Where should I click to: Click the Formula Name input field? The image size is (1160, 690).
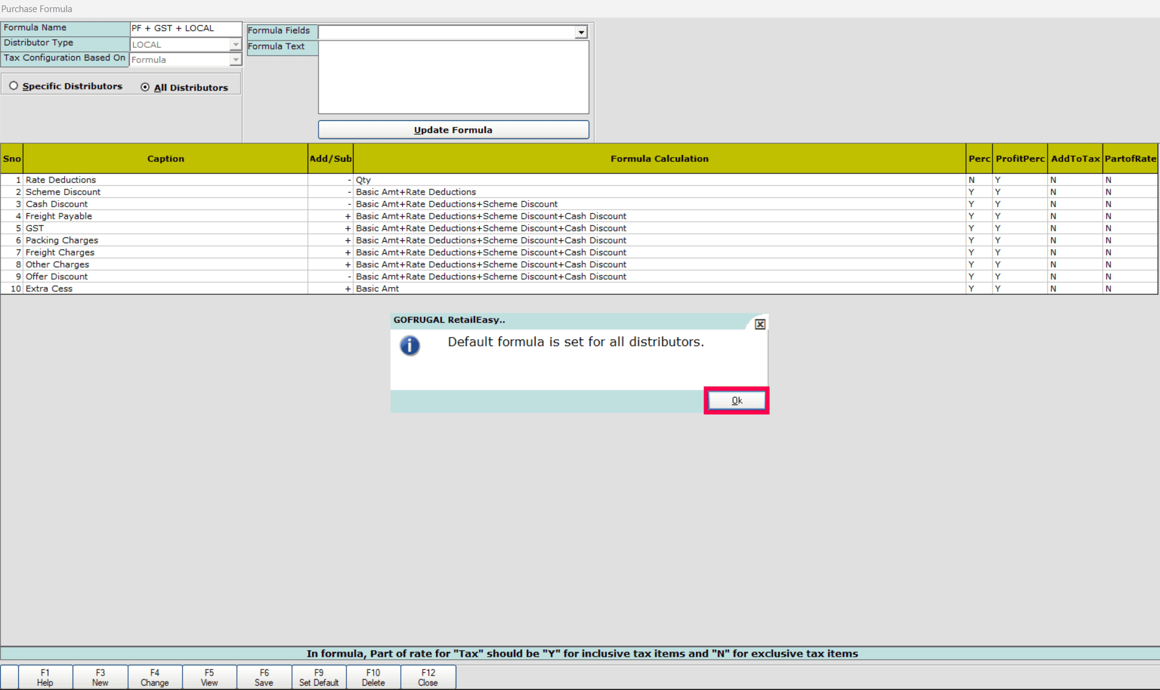186,28
